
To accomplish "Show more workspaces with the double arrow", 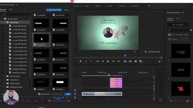I will tap(149, 6).
